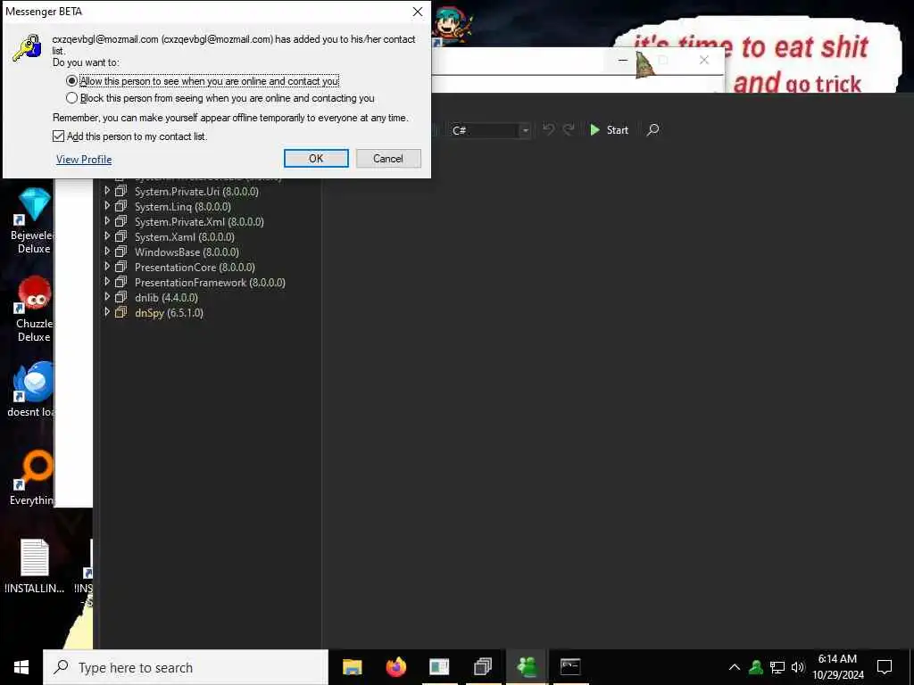Expand the System.Private.Uri assembly node

click(107, 191)
